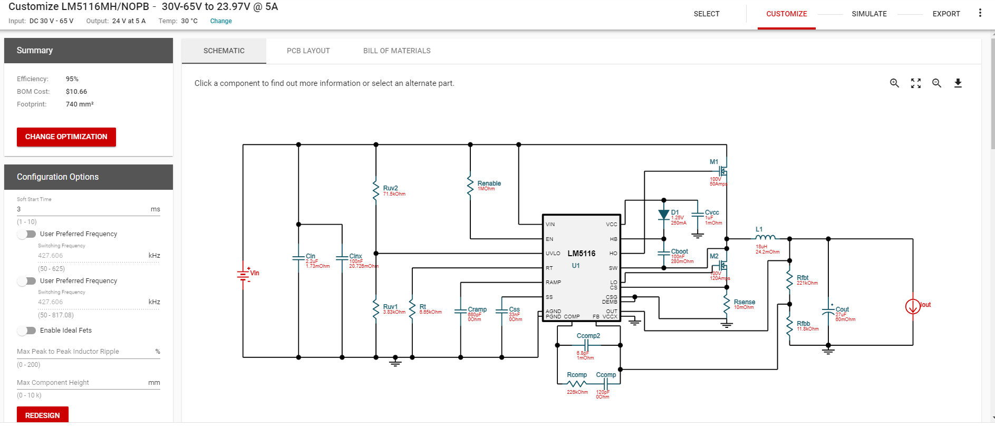The image size is (995, 427).
Task: Select capacitor Cramp symbol
Action: coord(461,311)
